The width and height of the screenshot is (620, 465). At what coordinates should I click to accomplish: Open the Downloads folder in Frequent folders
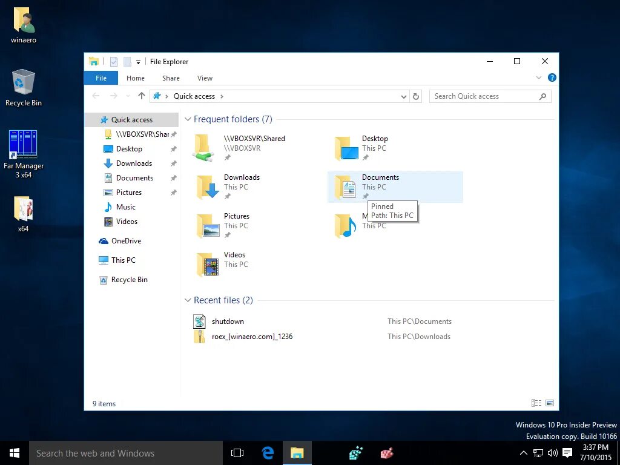click(x=242, y=177)
